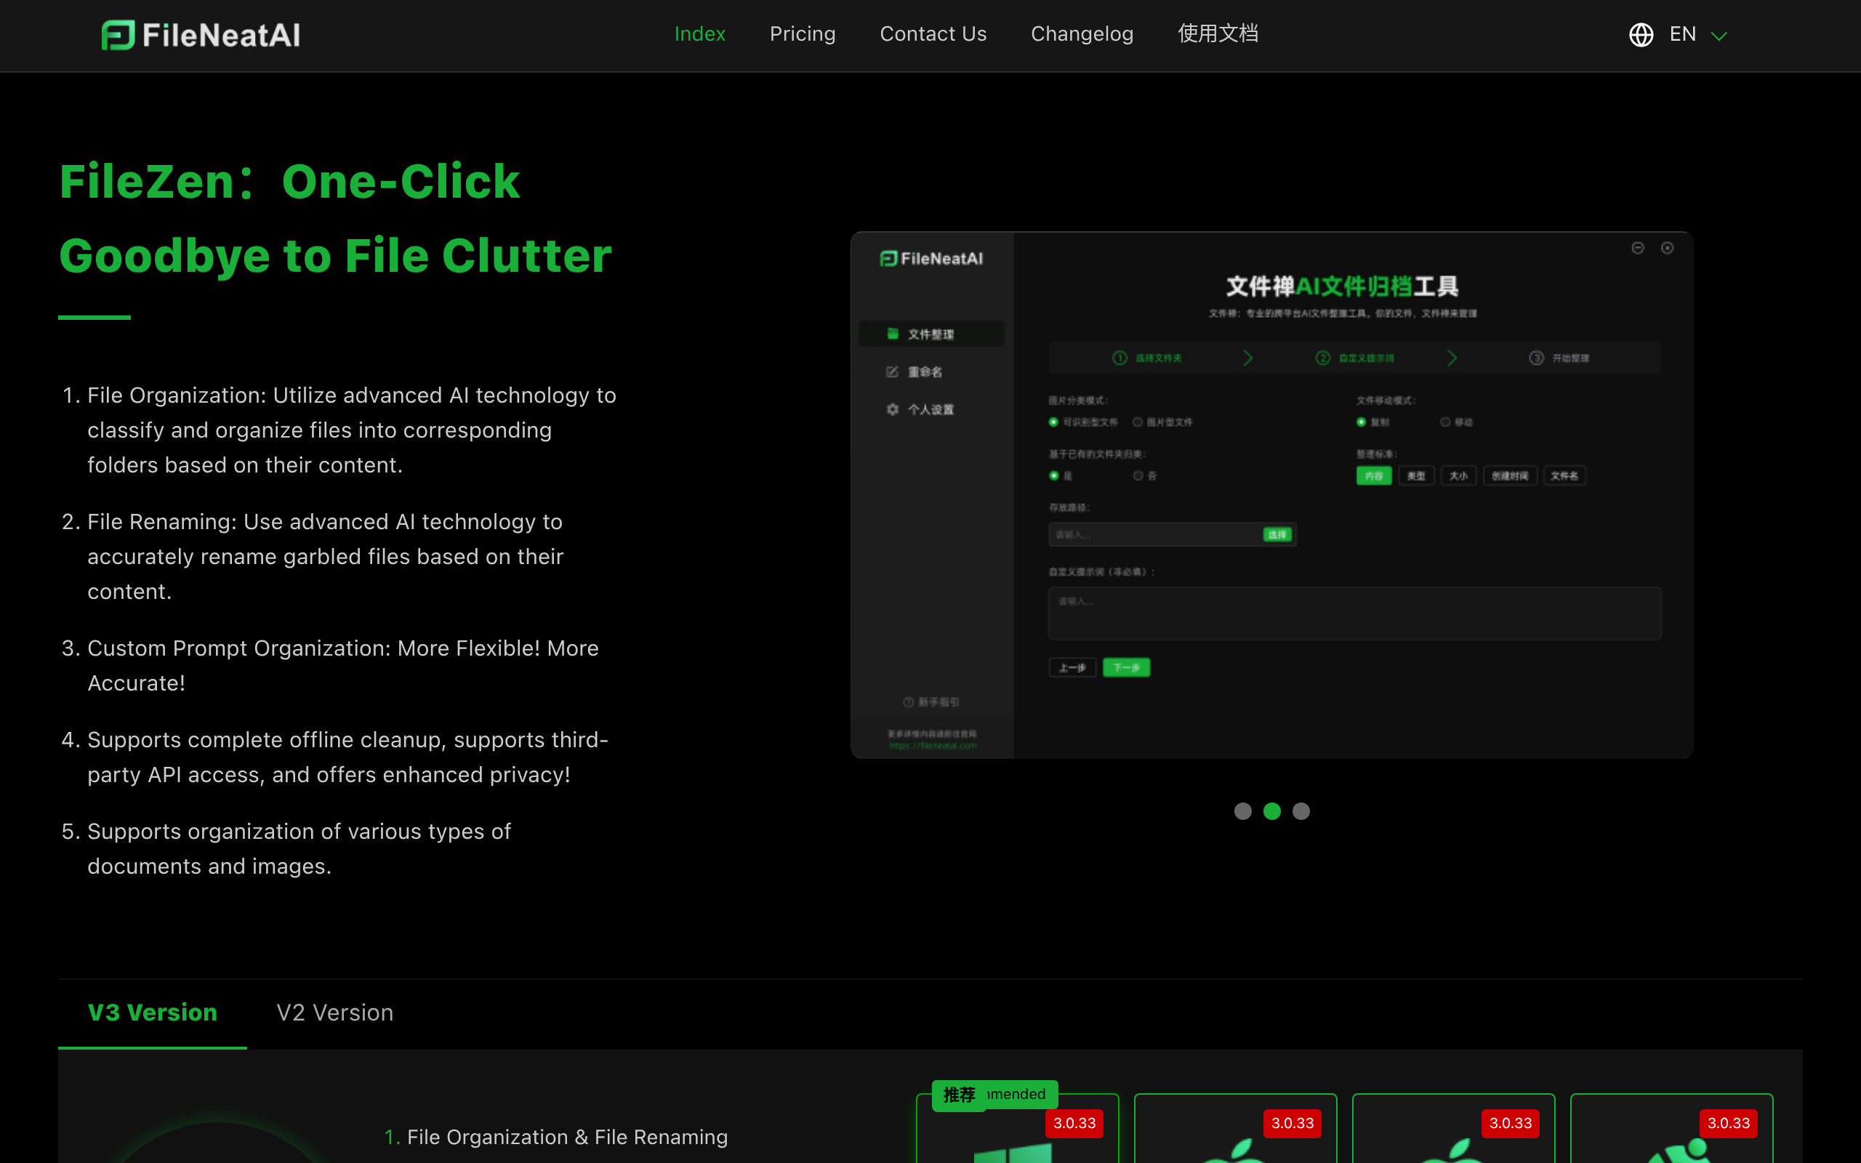Click the 上一步 button in preview
Screen dimensions: 1861x1163
[1072, 668]
